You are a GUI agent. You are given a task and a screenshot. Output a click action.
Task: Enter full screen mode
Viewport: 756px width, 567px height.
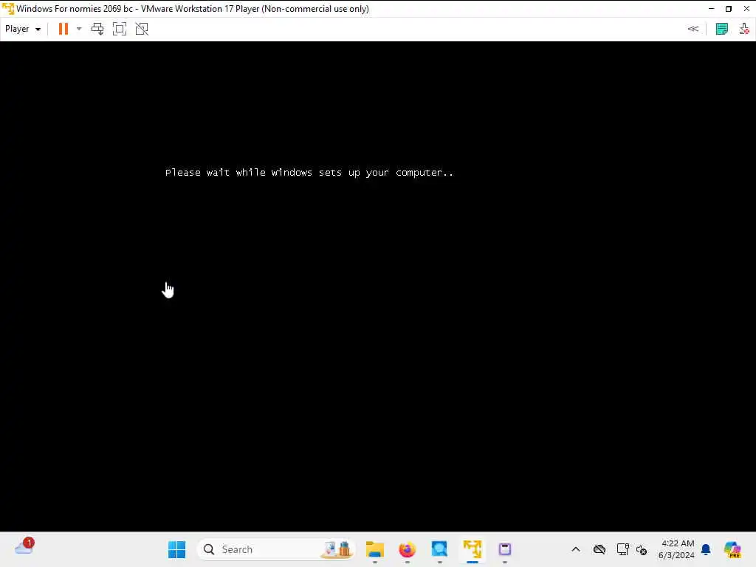tap(120, 29)
